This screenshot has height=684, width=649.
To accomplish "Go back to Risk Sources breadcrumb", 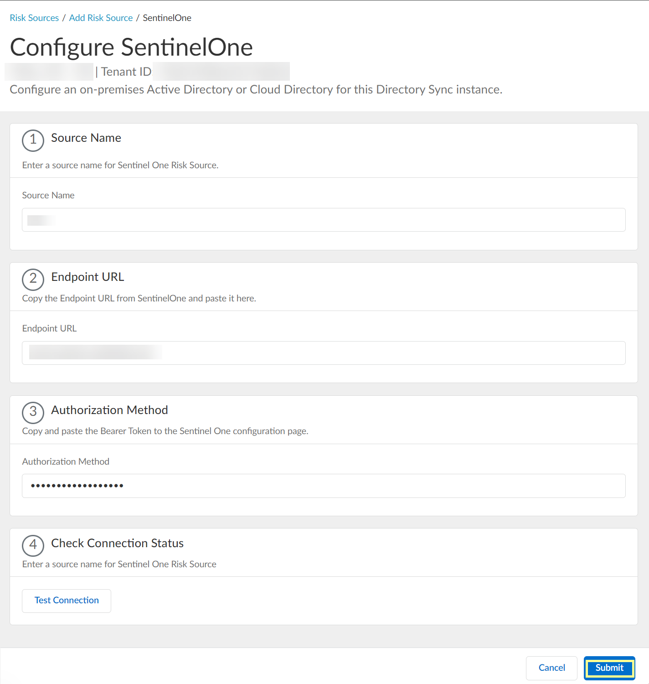I will click(x=34, y=18).
